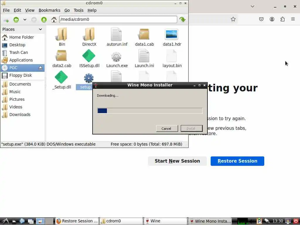Open the DirectX folder icon
Viewport: 300px width, 225px height.
[89, 34]
